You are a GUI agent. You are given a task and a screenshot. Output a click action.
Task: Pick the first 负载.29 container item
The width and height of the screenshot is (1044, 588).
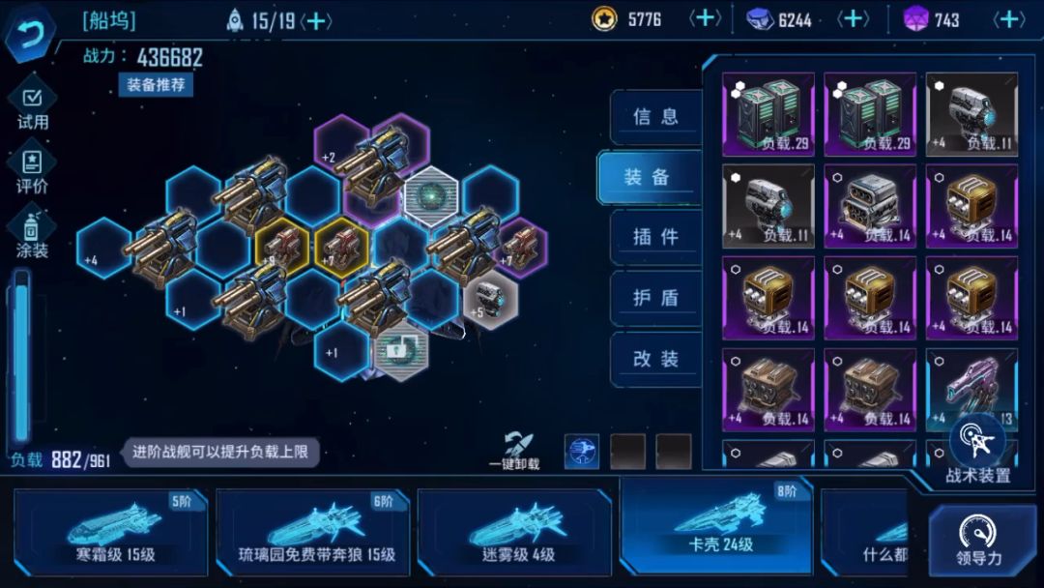(x=768, y=114)
